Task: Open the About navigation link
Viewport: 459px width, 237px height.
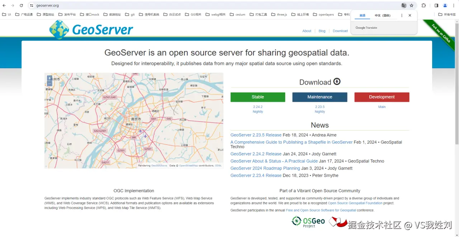Action: point(307,31)
